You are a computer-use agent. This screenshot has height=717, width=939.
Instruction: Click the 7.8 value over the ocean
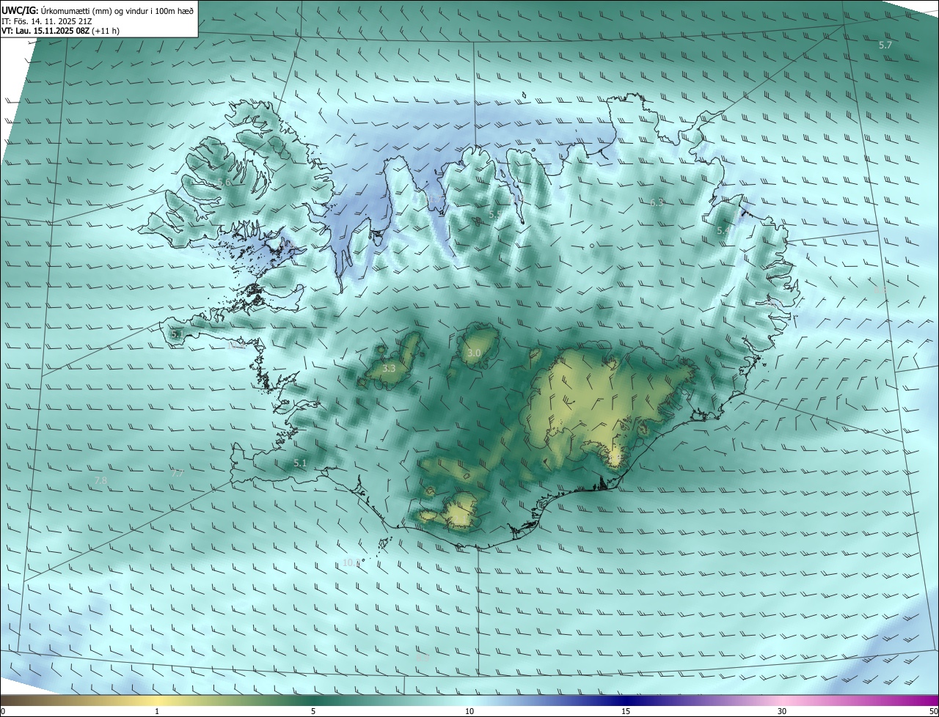coord(101,480)
